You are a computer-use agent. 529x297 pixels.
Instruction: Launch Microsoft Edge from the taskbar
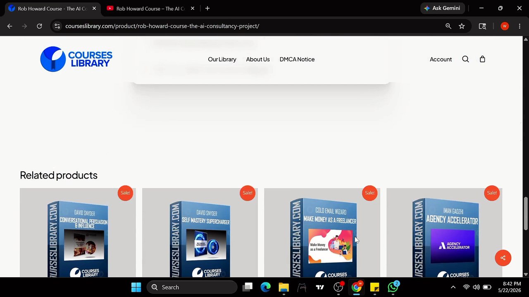pyautogui.click(x=265, y=287)
